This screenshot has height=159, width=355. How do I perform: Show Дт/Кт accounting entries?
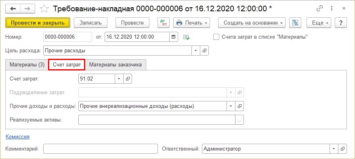coord(163,23)
